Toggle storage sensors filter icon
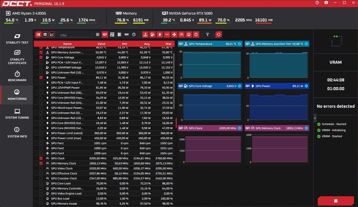 (x=119, y=35)
